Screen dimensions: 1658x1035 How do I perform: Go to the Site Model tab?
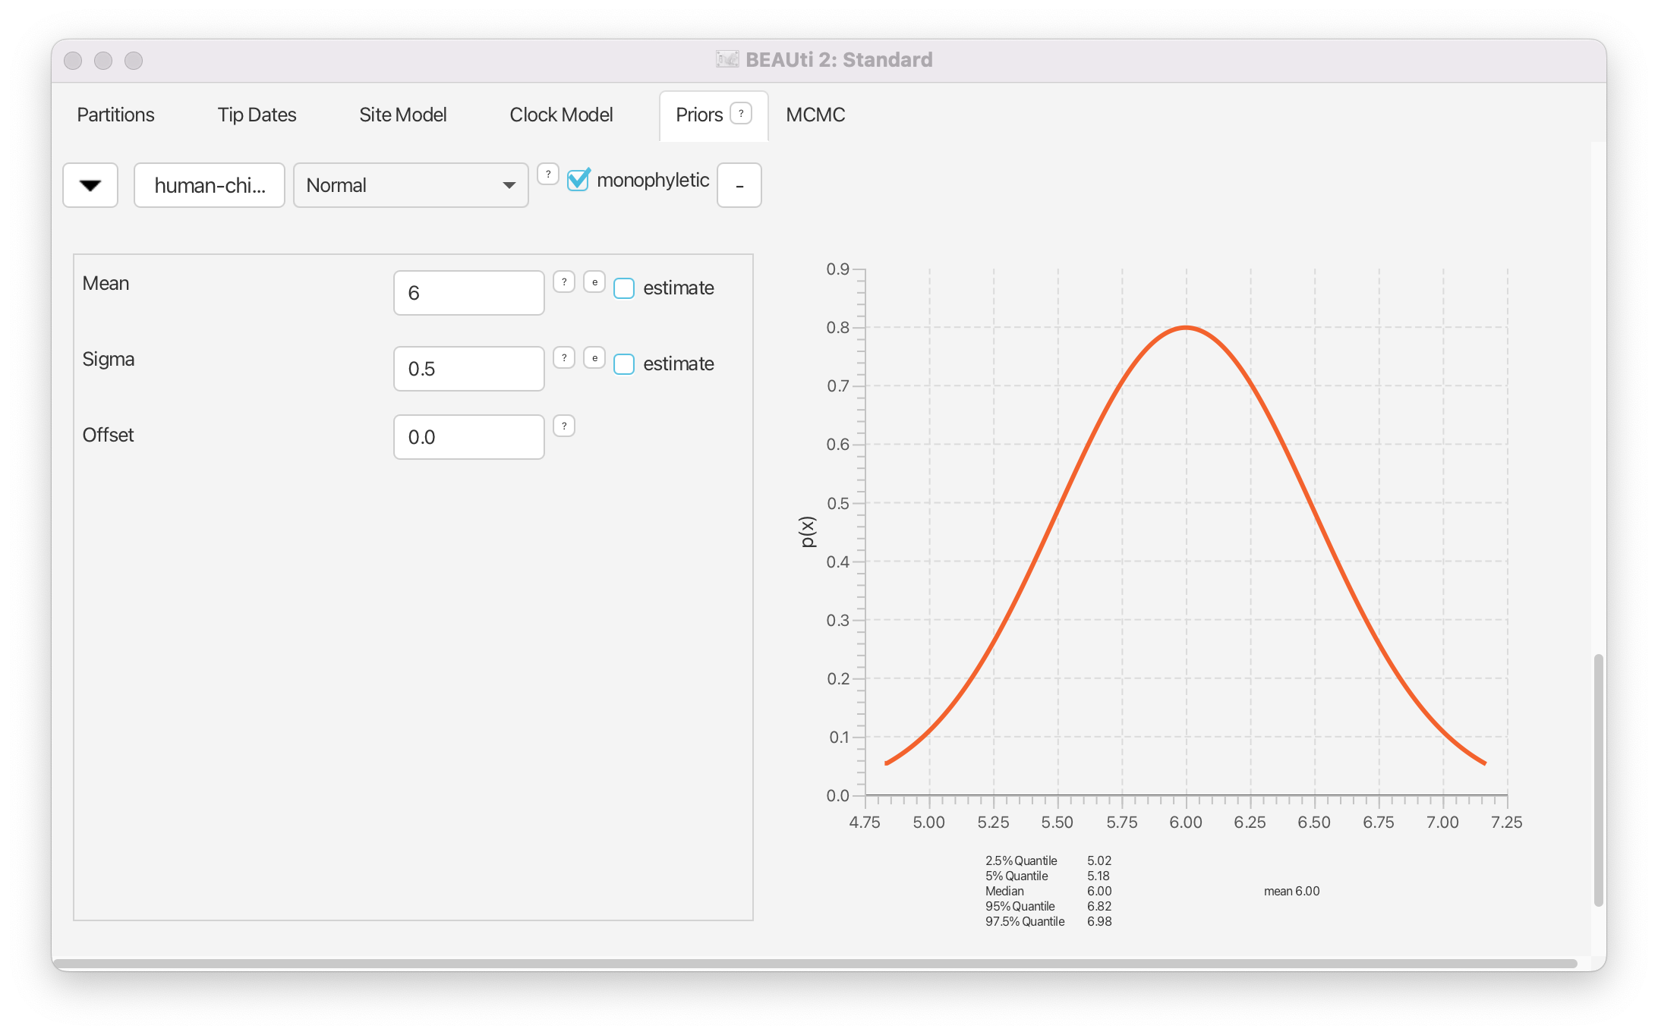pyautogui.click(x=402, y=115)
